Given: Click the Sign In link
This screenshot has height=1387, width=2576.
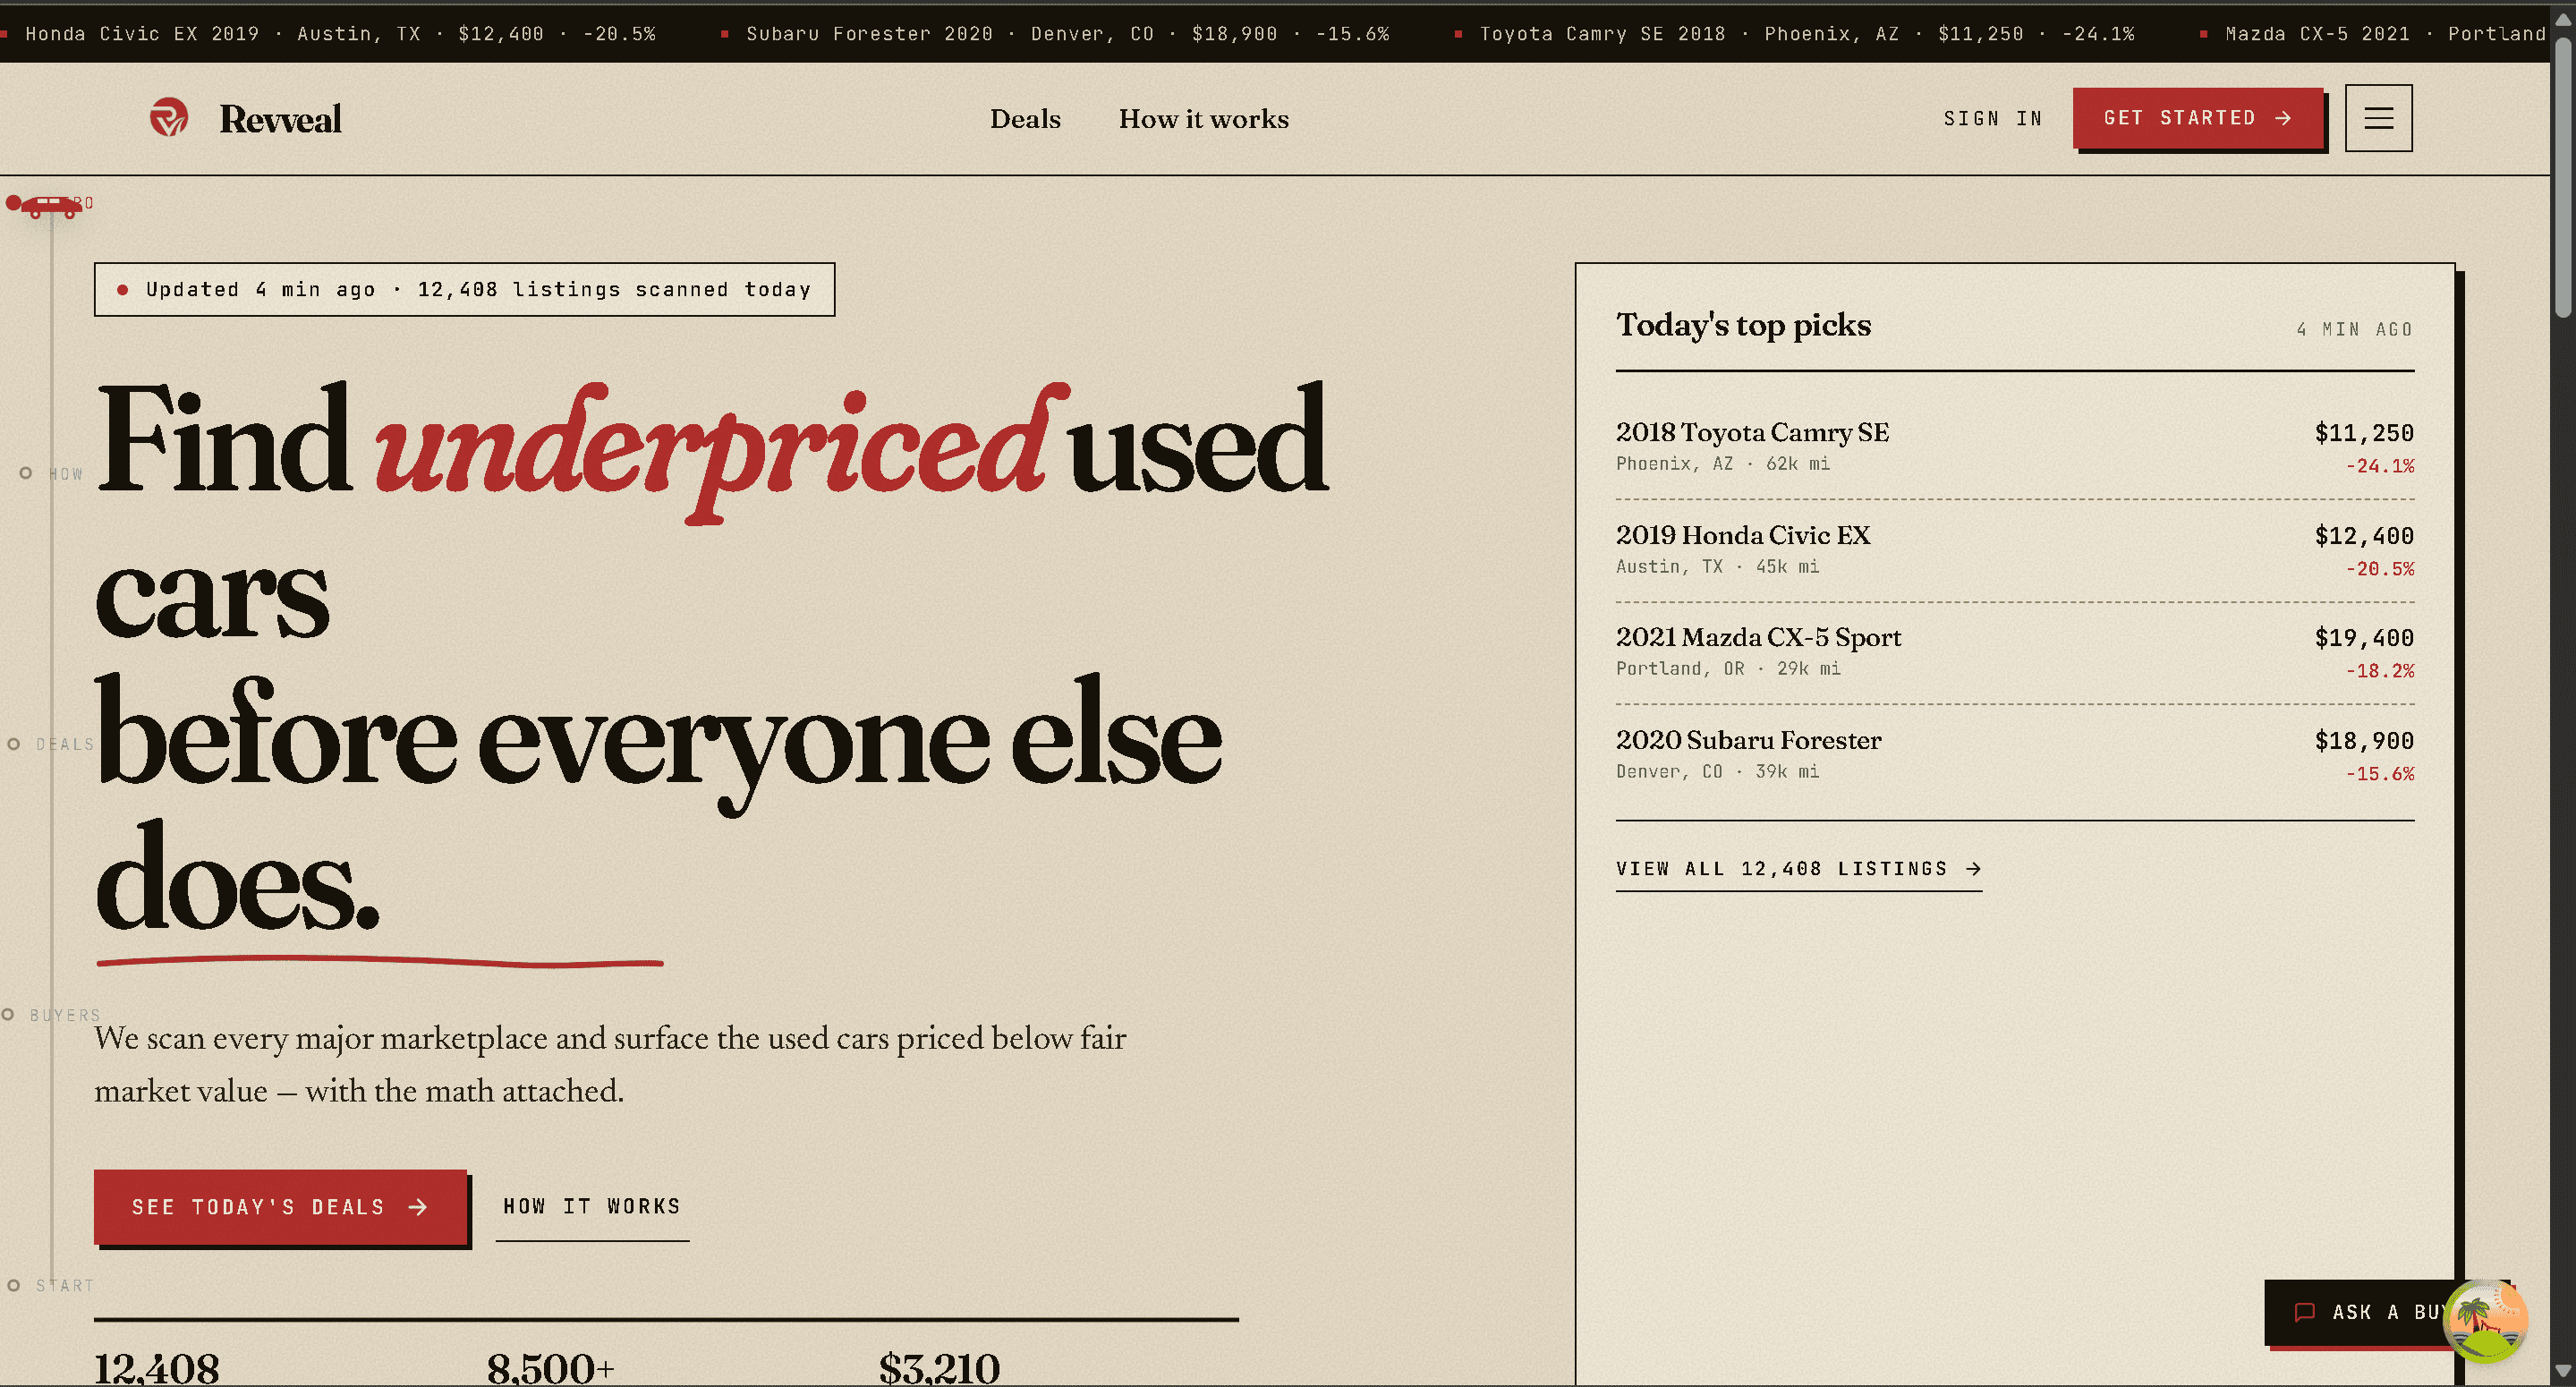Looking at the screenshot, I should coord(1992,118).
